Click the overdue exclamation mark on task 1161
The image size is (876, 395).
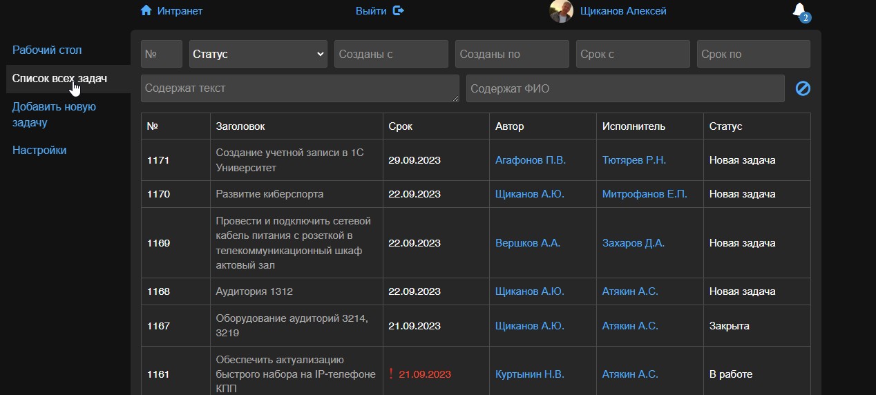point(391,374)
